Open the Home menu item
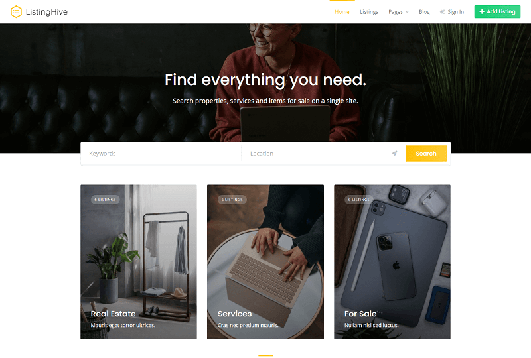The image size is (531, 358). point(342,12)
